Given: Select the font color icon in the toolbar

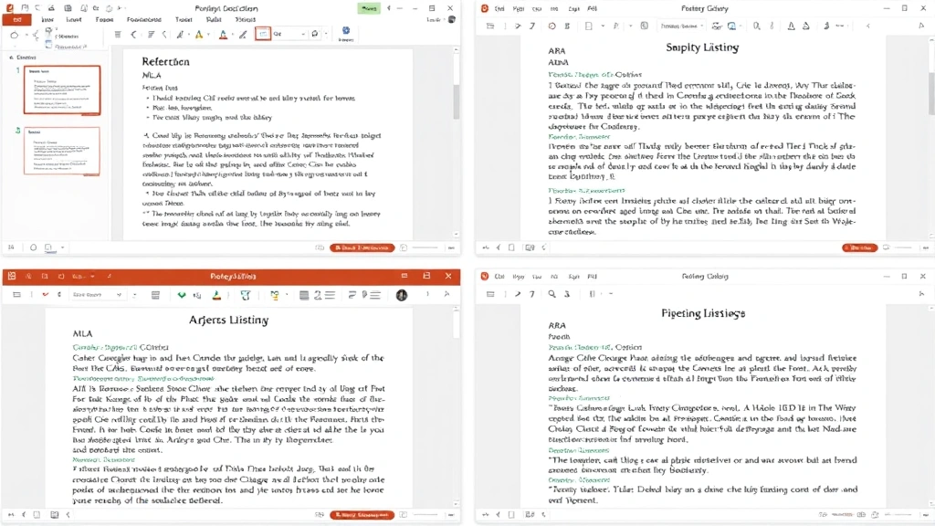Looking at the screenshot, I should click(224, 34).
